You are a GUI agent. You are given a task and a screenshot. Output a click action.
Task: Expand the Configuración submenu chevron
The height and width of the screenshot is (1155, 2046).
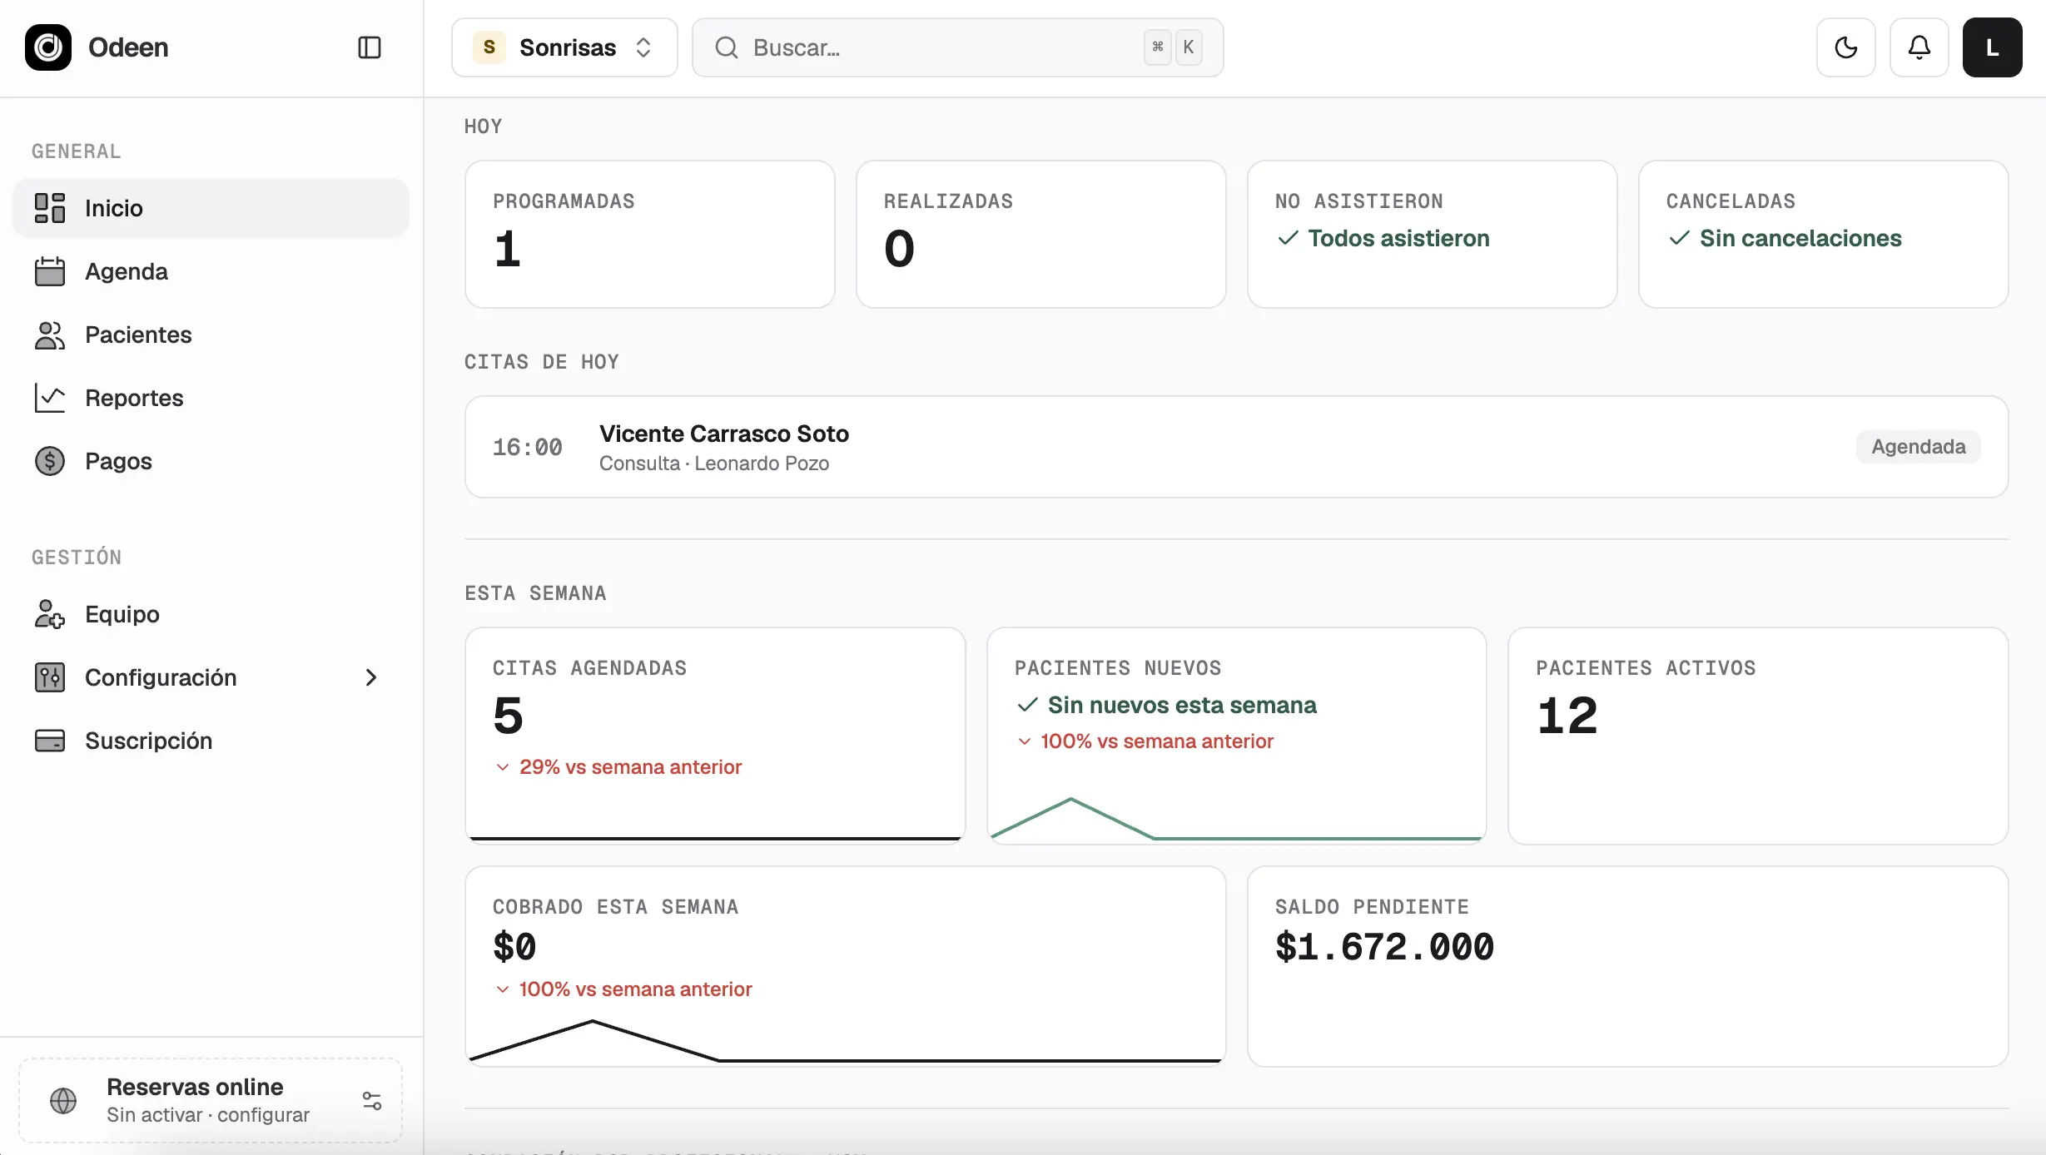pos(371,677)
